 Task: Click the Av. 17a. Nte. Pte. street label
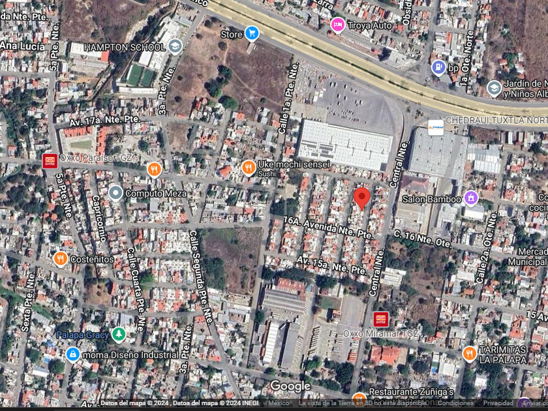click(104, 121)
